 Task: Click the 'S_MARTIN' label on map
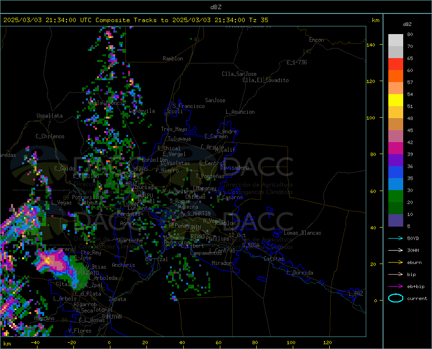[x=199, y=214]
